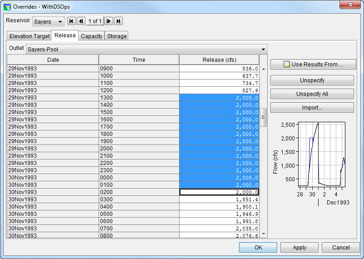The image size is (364, 259).
Task: Click the Dec1993 label under plot
Action: tap(338, 202)
